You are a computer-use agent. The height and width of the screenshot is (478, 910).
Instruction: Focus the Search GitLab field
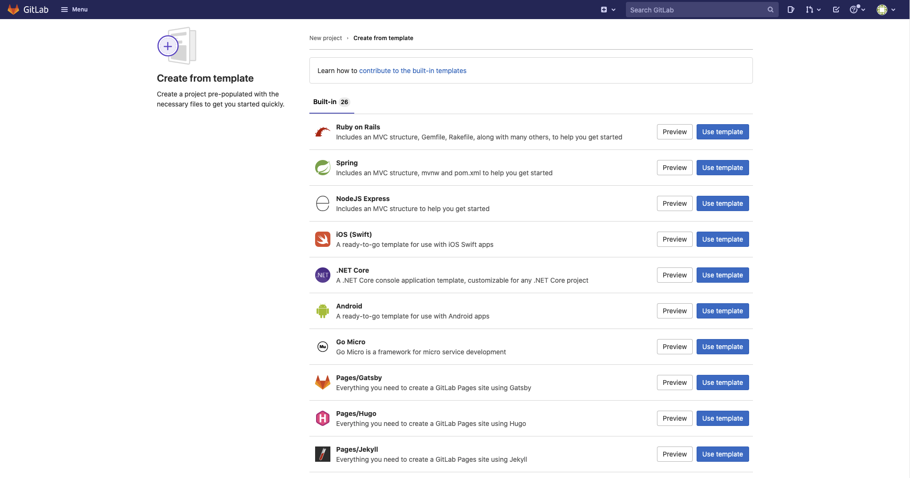[x=702, y=10]
